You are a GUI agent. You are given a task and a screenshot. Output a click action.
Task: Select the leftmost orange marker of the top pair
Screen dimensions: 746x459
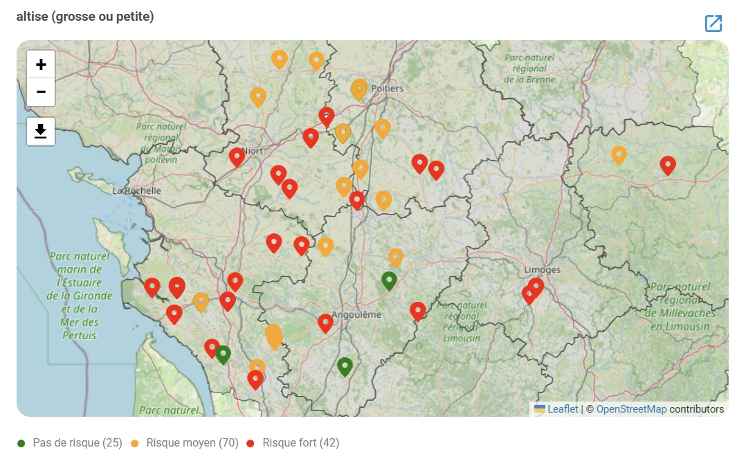tap(280, 60)
